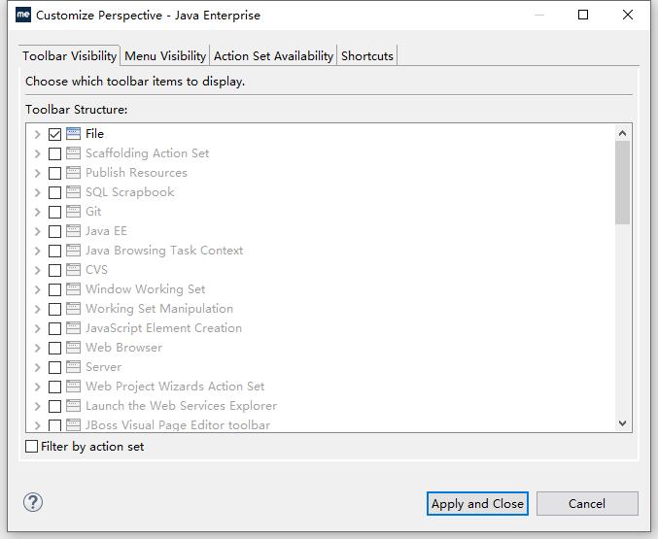Tick the SQL Scrapbook checkbox
Image resolution: width=658 pixels, height=539 pixels.
(x=54, y=192)
